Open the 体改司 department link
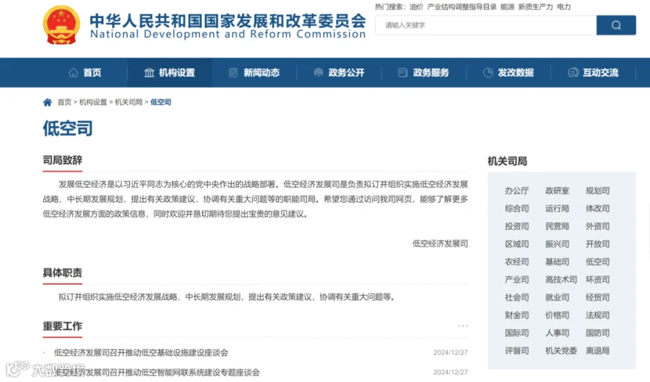650x382 pixels. pyautogui.click(x=597, y=208)
